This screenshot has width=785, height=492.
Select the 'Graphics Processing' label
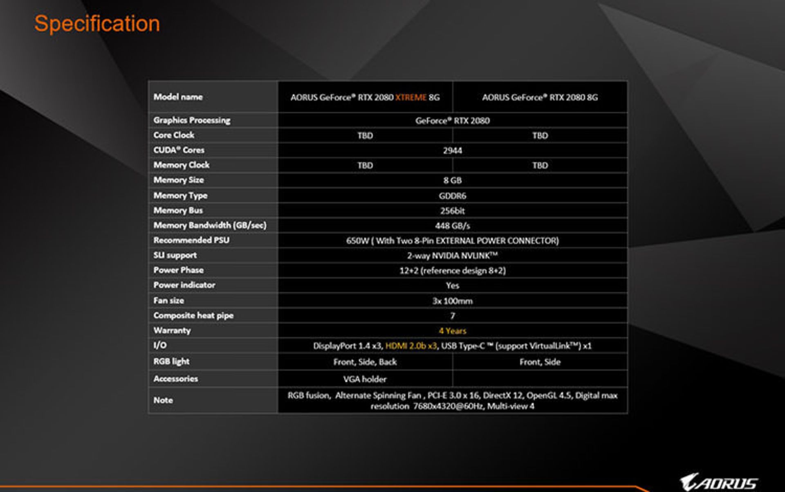tap(192, 120)
